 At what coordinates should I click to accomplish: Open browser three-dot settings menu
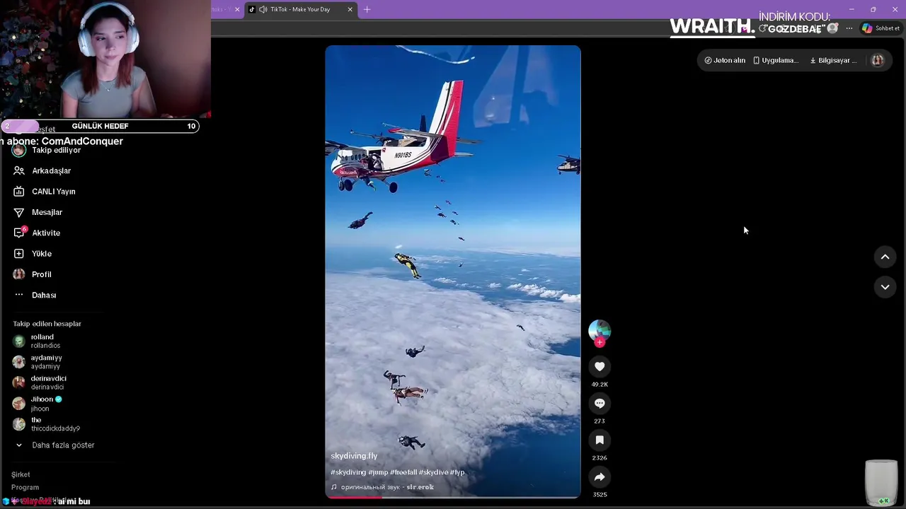point(849,28)
